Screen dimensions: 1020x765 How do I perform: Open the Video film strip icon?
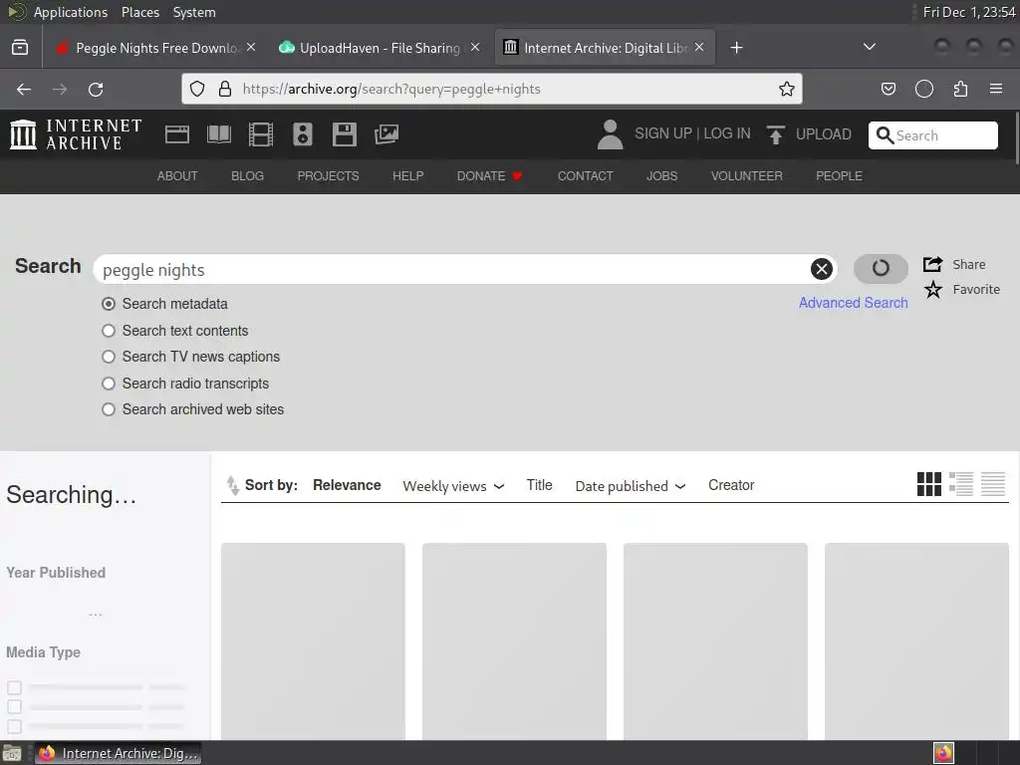(260, 134)
